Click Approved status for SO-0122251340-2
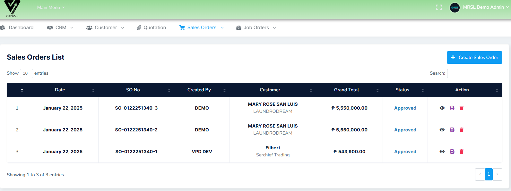511x191 pixels. click(x=405, y=130)
